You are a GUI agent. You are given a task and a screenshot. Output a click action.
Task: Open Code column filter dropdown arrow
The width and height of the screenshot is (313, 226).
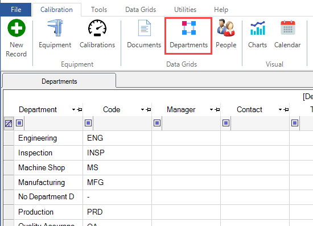[x=142, y=110]
